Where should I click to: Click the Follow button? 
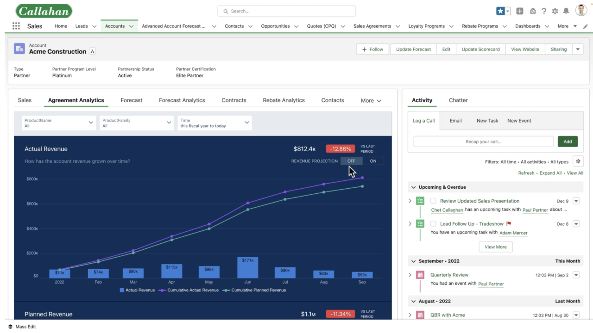(372, 49)
